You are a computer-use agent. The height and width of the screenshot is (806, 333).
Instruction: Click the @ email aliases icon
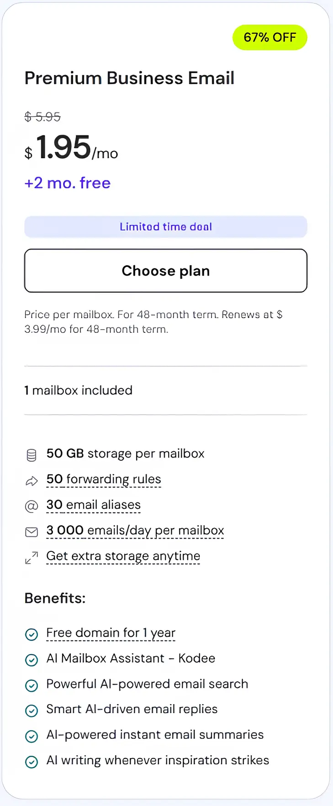click(32, 506)
